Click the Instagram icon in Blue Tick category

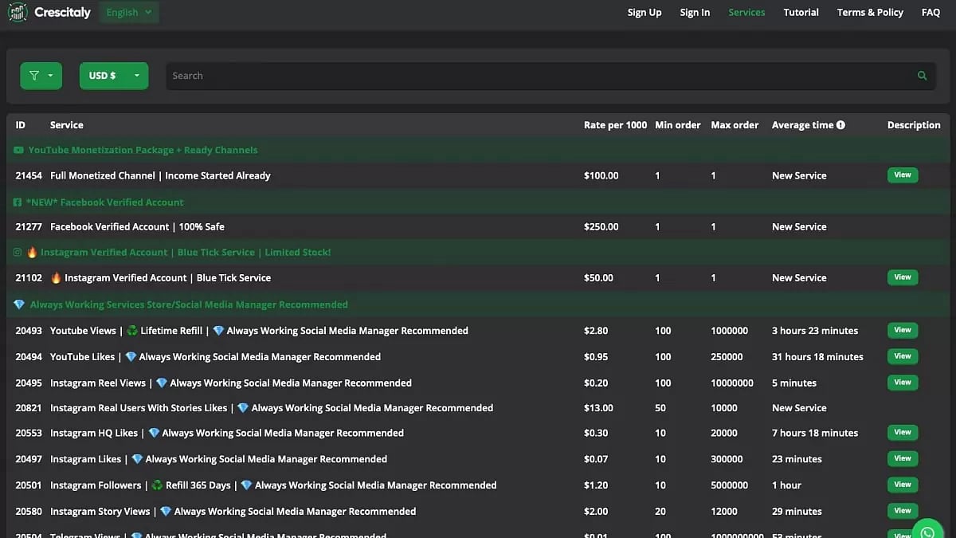[18, 253]
